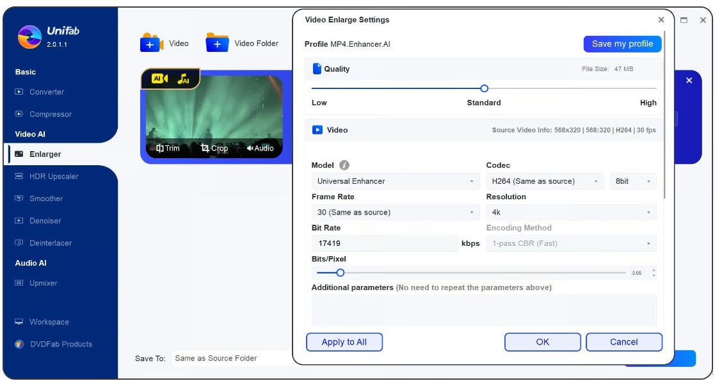
Task: Click the Save To folder field
Action: tap(232, 358)
